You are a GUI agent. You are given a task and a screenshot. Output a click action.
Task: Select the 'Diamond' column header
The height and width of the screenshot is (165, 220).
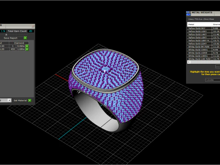pyautogui.click(x=19, y=43)
